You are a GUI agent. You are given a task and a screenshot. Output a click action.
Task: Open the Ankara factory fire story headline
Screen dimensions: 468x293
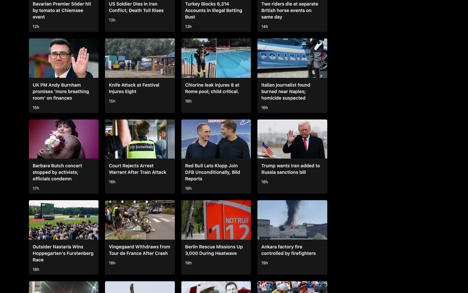[x=289, y=250]
